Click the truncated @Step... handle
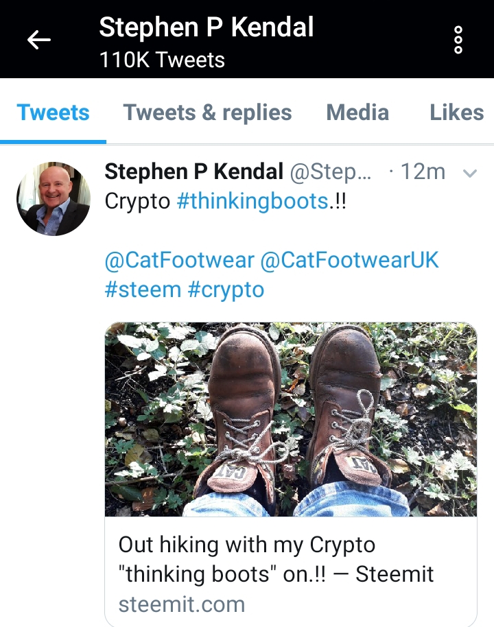Screen dimensions: 494x627 click(x=331, y=171)
